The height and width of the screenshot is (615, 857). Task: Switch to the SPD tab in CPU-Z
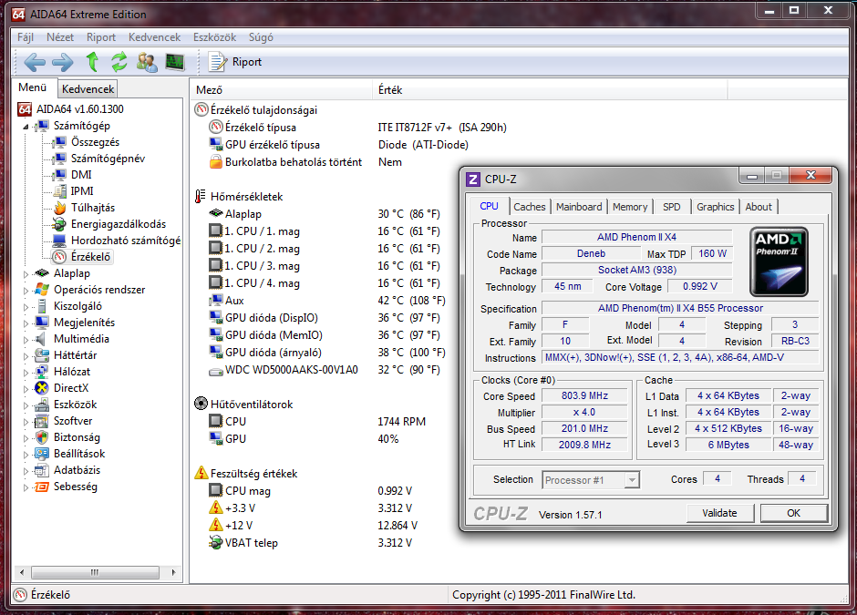coord(672,207)
